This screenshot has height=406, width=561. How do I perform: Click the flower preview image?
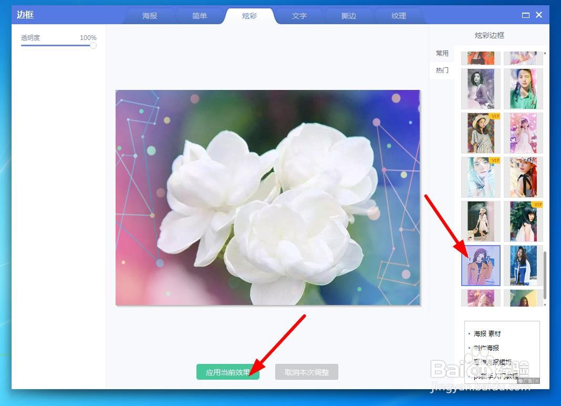tap(267, 197)
